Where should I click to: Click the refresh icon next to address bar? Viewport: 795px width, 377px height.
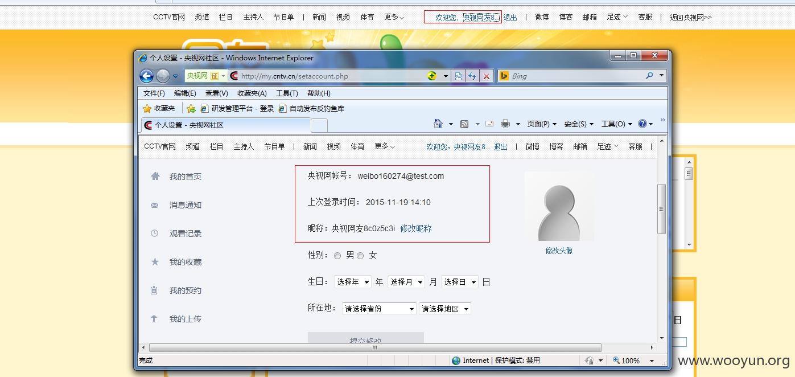point(472,76)
